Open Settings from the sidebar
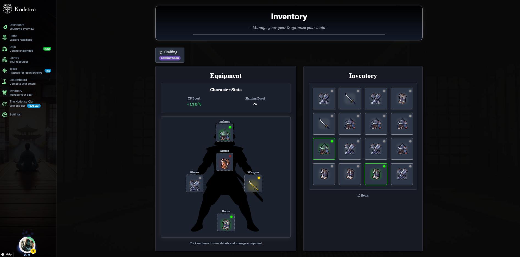The image size is (520, 257). [x=15, y=115]
